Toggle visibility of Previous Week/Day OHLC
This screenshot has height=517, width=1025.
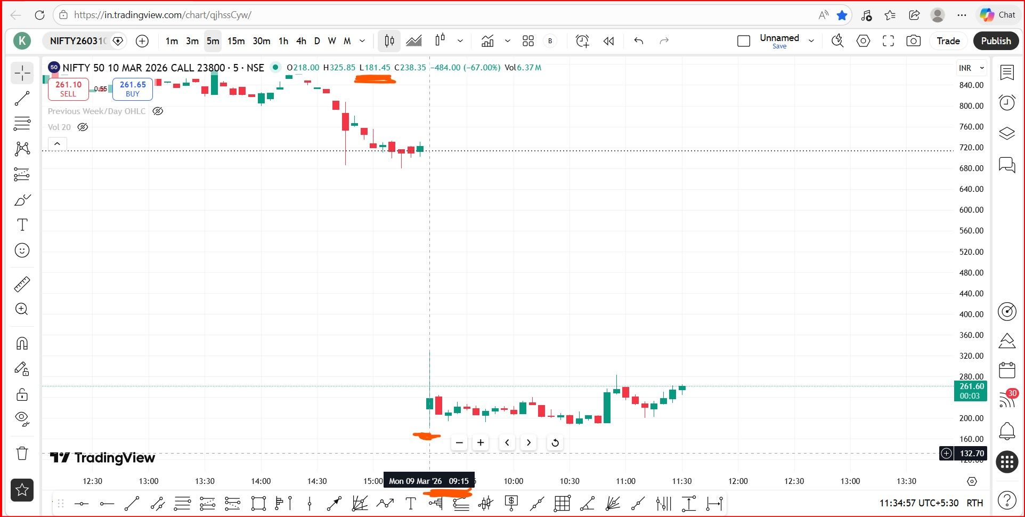158,111
